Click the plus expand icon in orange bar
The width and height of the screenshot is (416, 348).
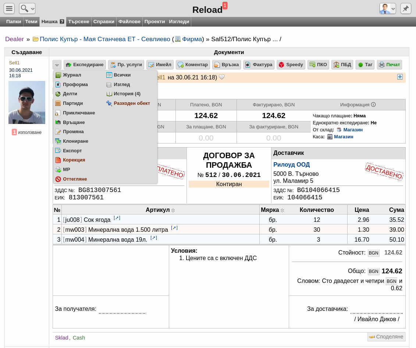[400, 77]
